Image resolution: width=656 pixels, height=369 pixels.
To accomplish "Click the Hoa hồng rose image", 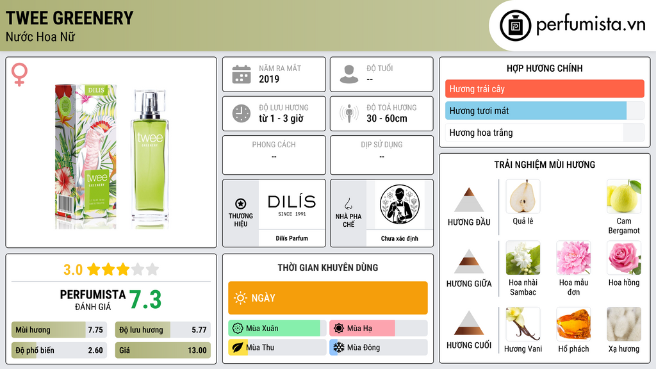I will tap(624, 258).
